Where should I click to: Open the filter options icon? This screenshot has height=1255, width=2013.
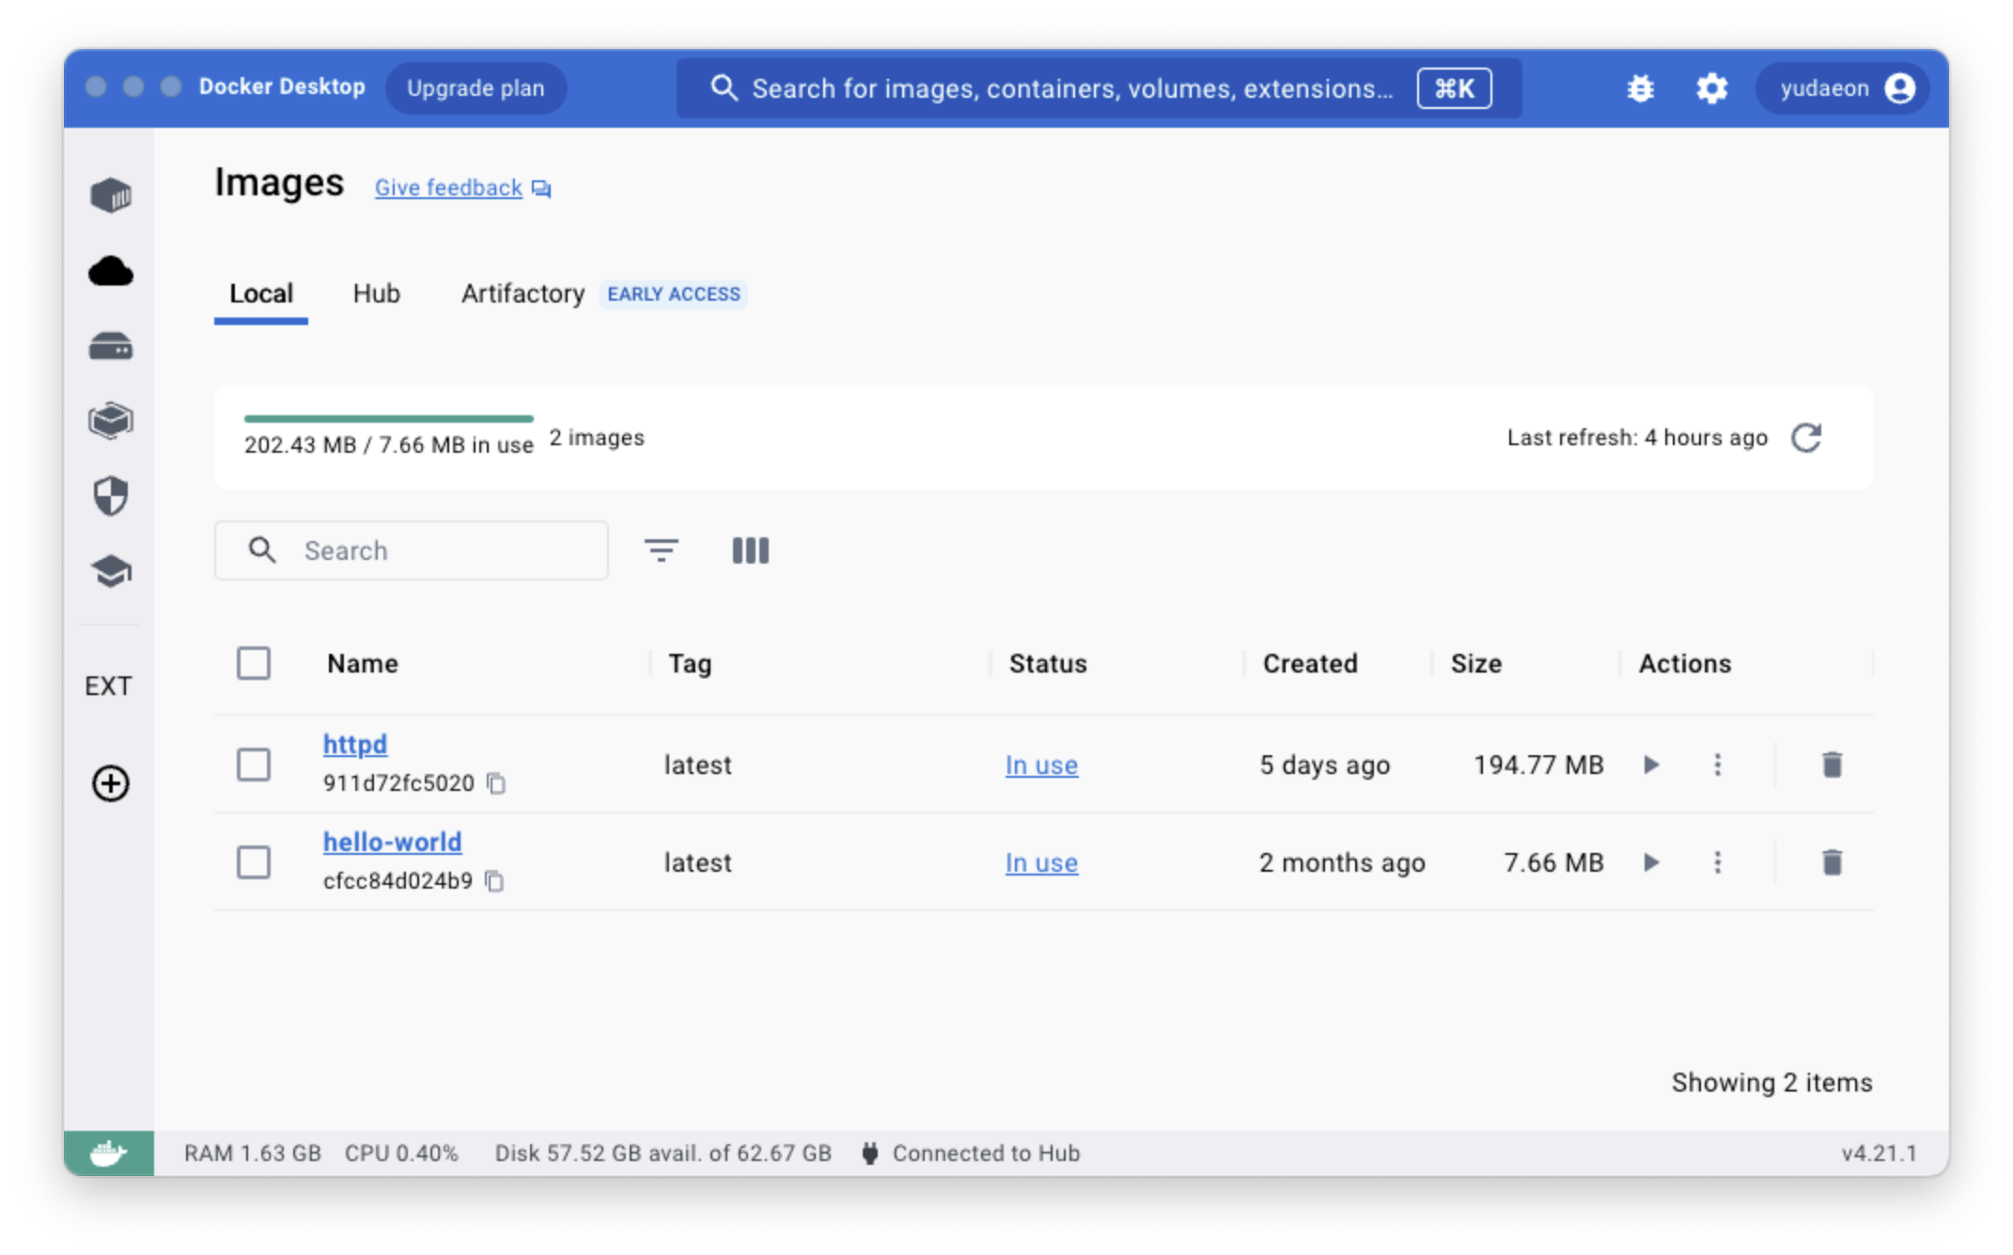tap(662, 550)
